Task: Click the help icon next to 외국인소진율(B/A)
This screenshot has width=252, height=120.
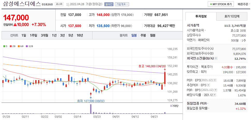Action: click(x=216, y=58)
